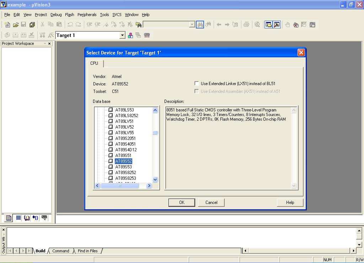
Task: Select AT89LV51 in the device list
Action: coord(124,121)
